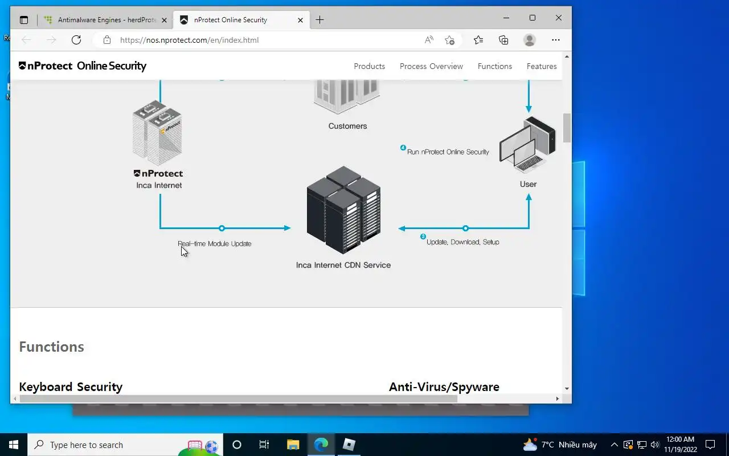Open the Roblox taskbar icon
Viewport: 729px width, 456px height.
(349, 445)
